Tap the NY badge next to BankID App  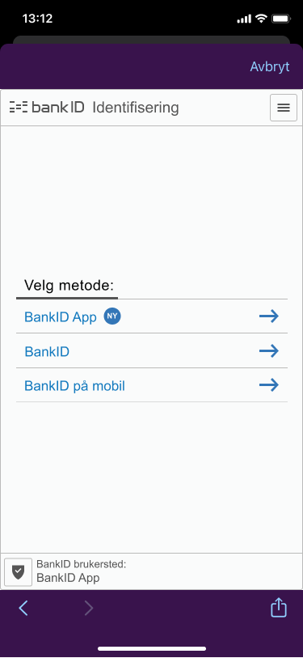(112, 316)
